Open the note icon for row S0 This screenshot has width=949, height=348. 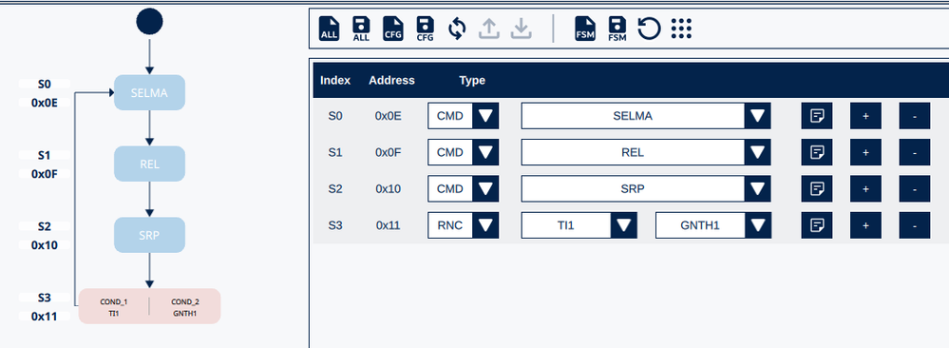point(817,116)
